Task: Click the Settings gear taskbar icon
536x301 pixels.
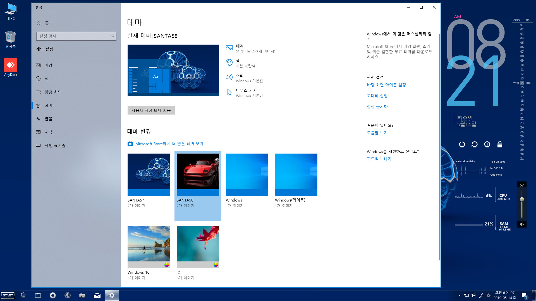Action: [x=112, y=295]
